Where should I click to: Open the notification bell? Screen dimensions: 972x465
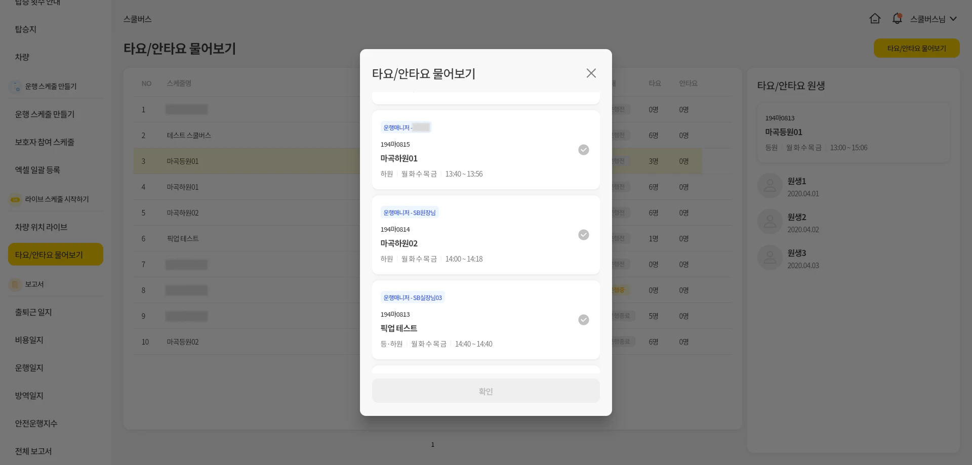[x=897, y=19]
